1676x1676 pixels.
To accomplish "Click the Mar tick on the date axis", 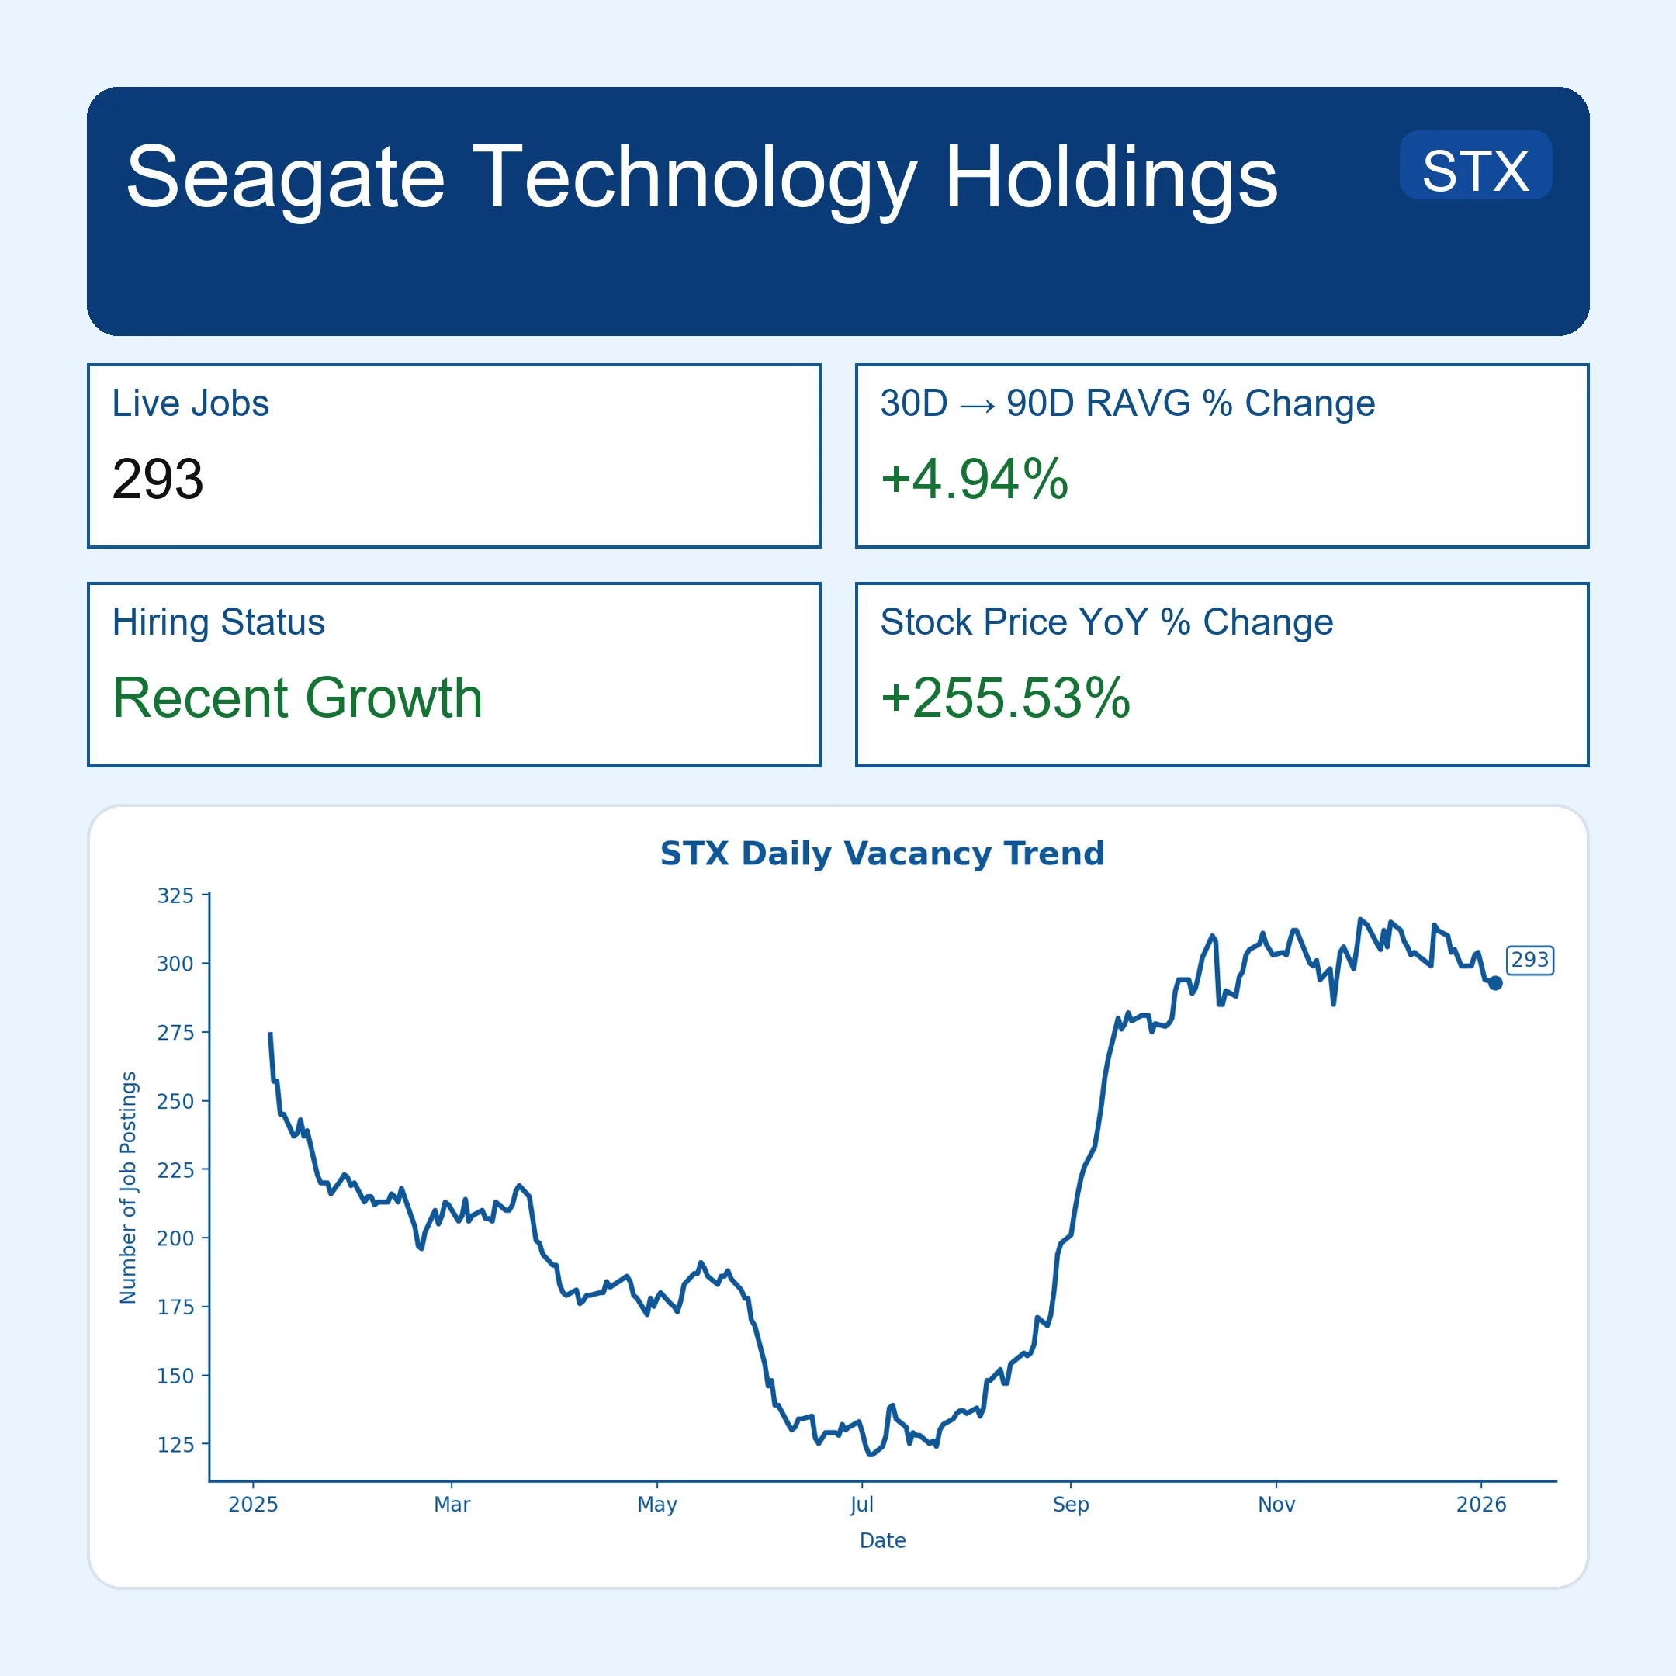I will pyautogui.click(x=452, y=1505).
